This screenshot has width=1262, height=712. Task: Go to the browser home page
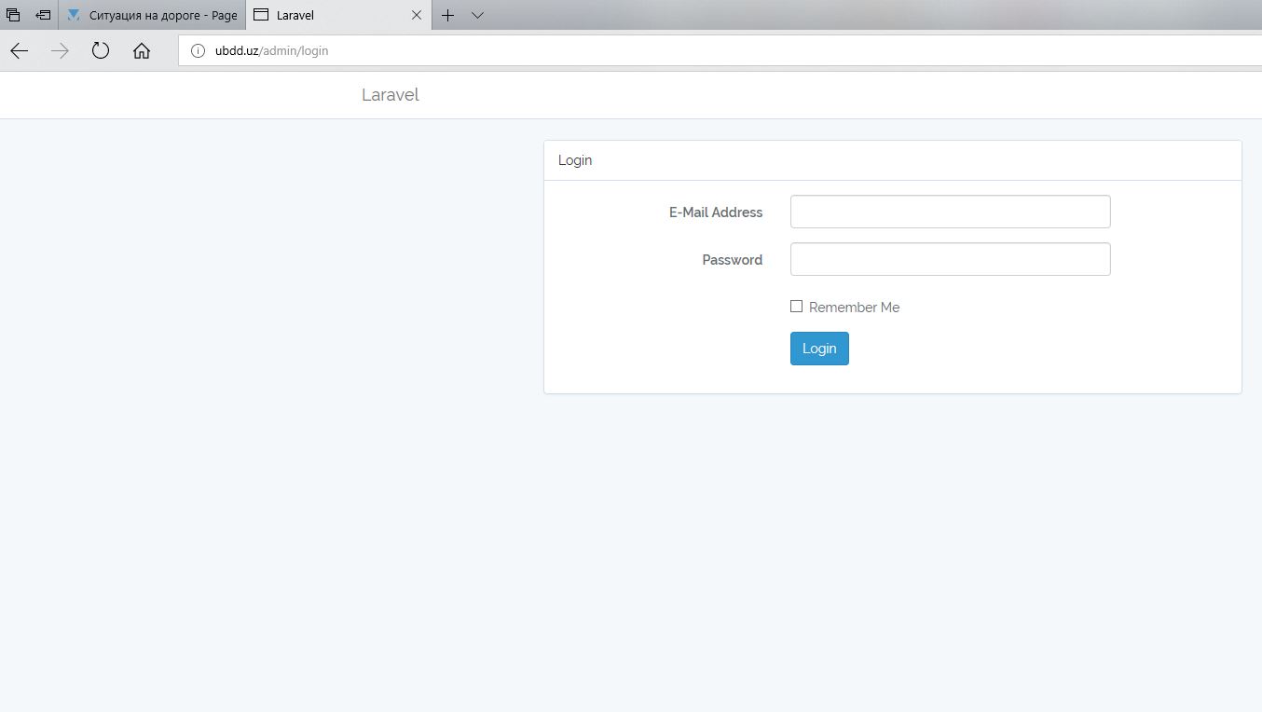point(142,51)
